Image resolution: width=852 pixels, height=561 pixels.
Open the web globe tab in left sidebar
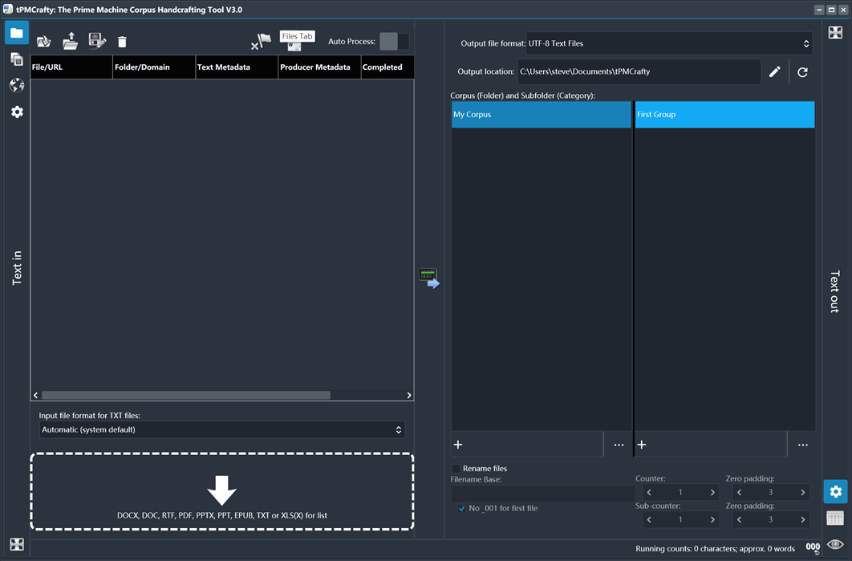pos(17,85)
